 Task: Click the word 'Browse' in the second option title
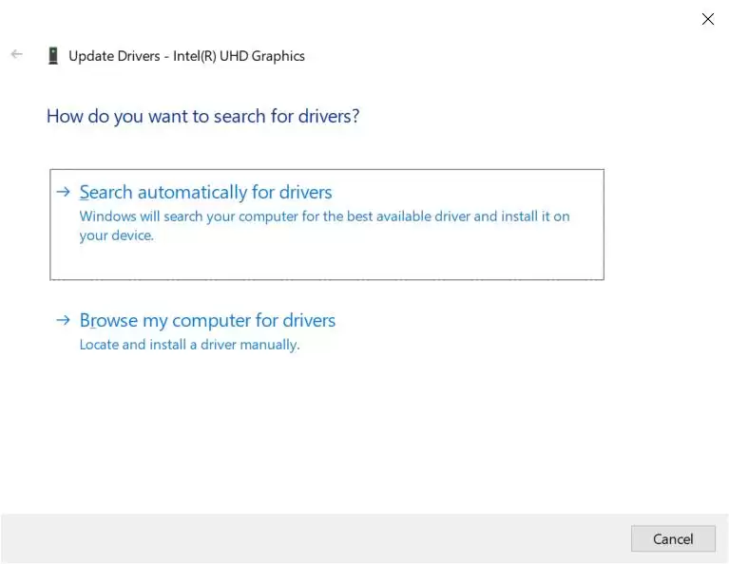[x=106, y=320]
